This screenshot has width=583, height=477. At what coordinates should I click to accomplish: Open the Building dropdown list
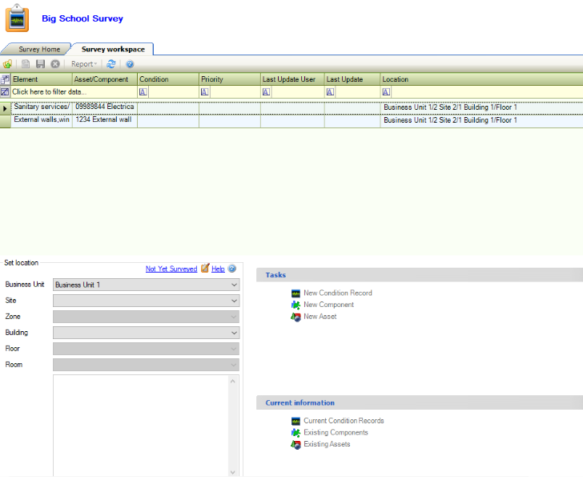234,333
